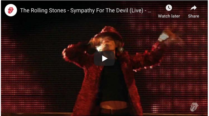
Task: Play the Sympathy For The Devil video
Action: (104, 59)
